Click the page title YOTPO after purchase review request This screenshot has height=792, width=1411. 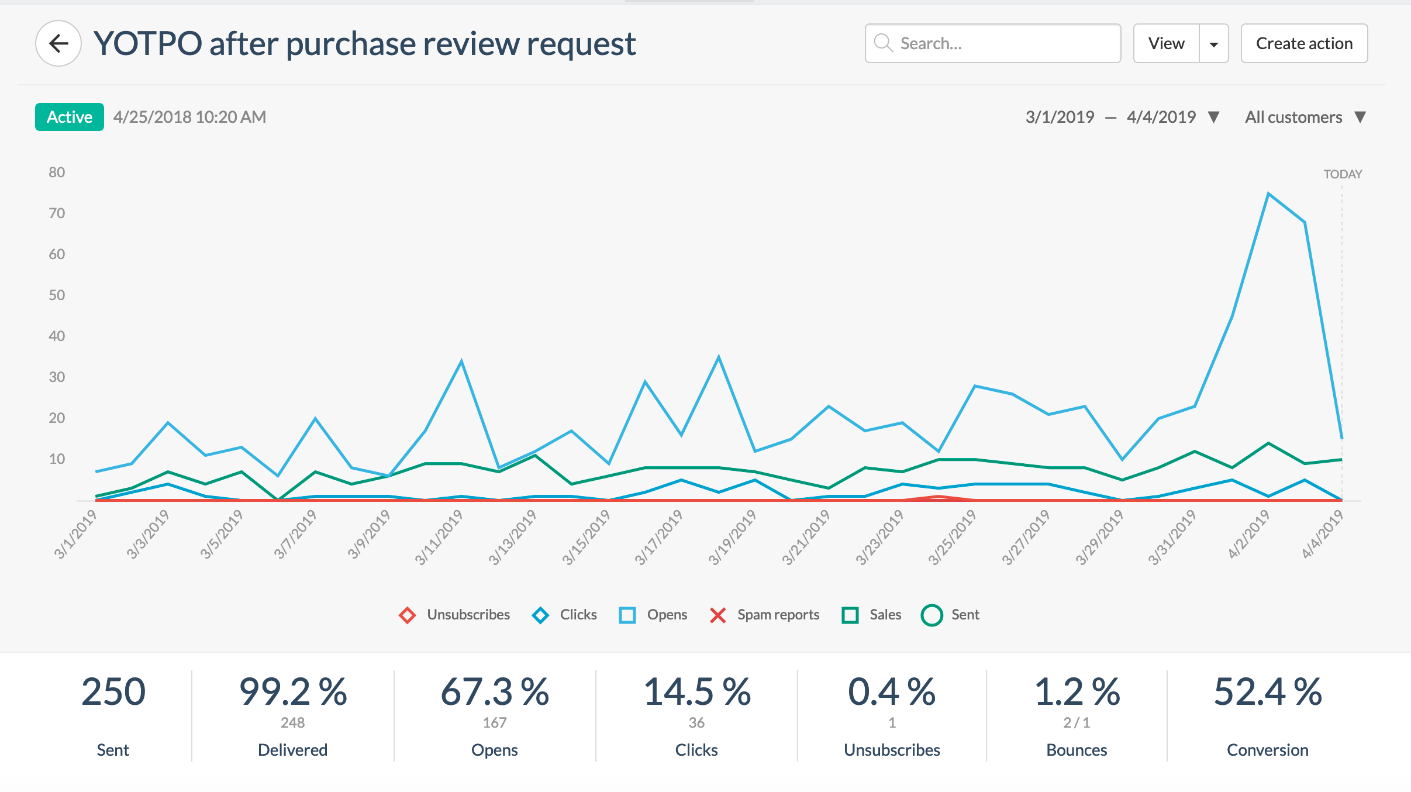click(x=364, y=44)
